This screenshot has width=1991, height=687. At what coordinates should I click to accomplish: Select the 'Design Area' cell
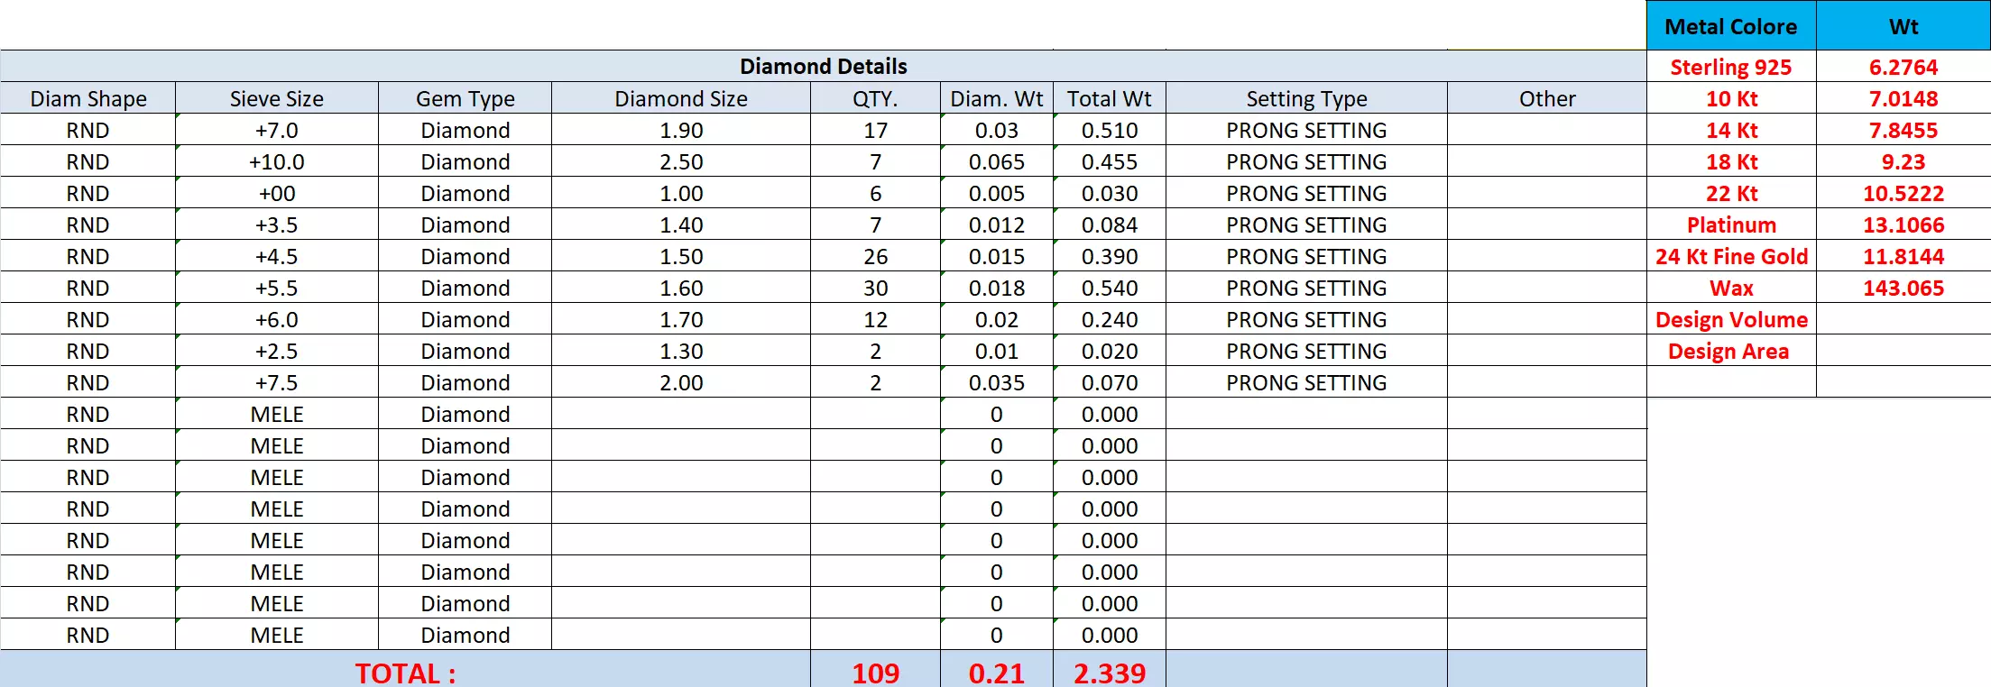click(x=1731, y=351)
